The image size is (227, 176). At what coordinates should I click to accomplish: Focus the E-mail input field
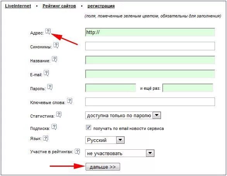tap(150, 74)
